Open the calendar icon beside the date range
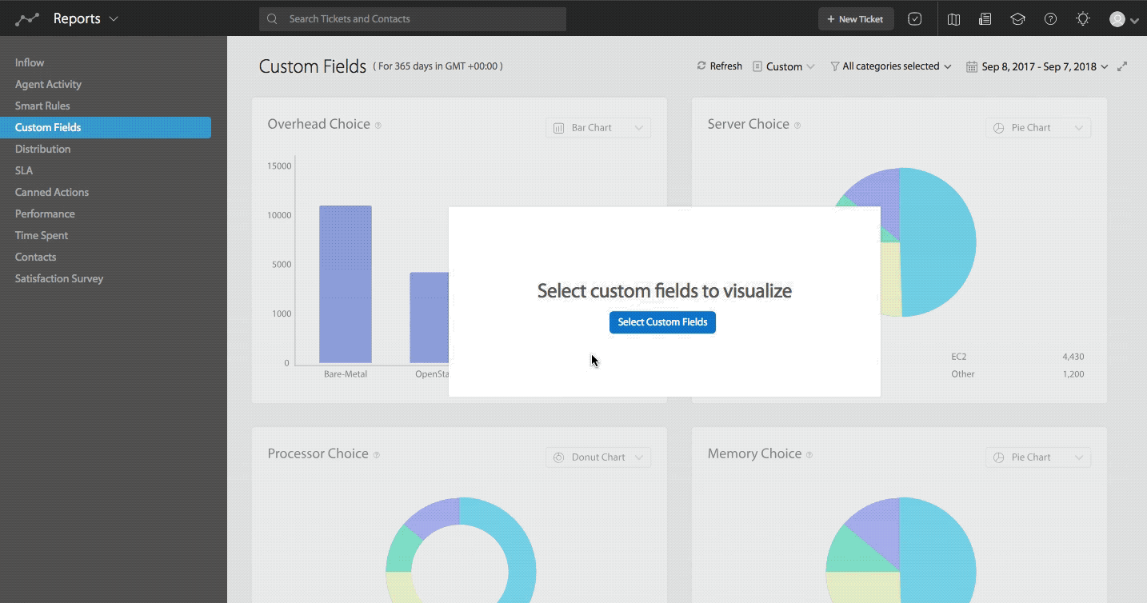This screenshot has width=1147, height=603. (x=972, y=66)
